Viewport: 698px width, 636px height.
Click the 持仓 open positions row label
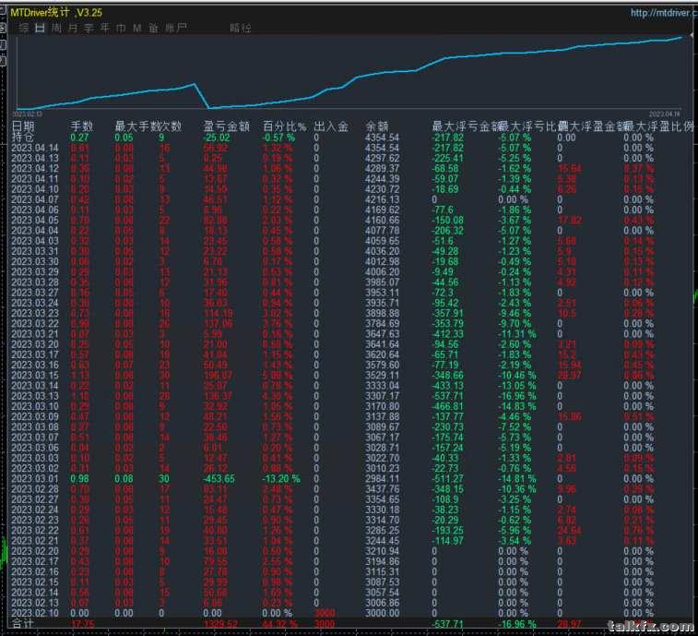point(22,138)
